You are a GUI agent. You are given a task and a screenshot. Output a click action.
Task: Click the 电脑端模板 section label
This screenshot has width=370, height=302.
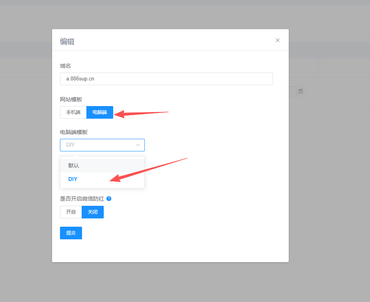pos(74,132)
